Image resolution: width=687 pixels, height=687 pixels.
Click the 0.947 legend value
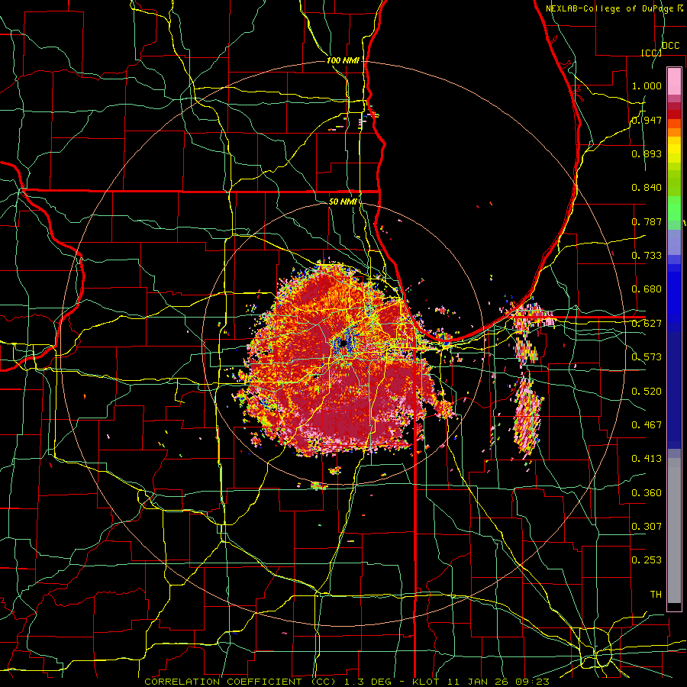pyautogui.click(x=647, y=120)
